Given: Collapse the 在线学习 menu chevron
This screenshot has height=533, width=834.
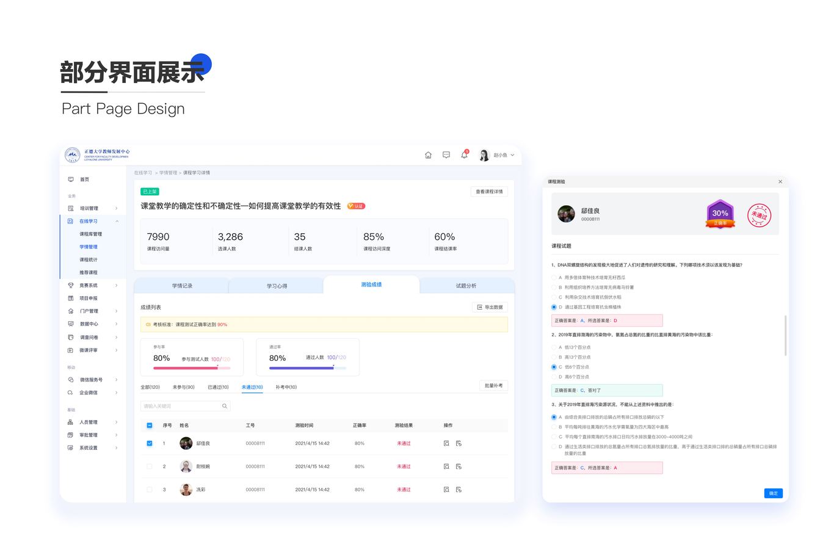Looking at the screenshot, I should pos(117,221).
